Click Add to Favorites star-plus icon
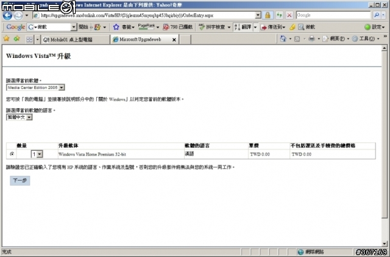The height and width of the screenshot is (257, 390). [17, 39]
